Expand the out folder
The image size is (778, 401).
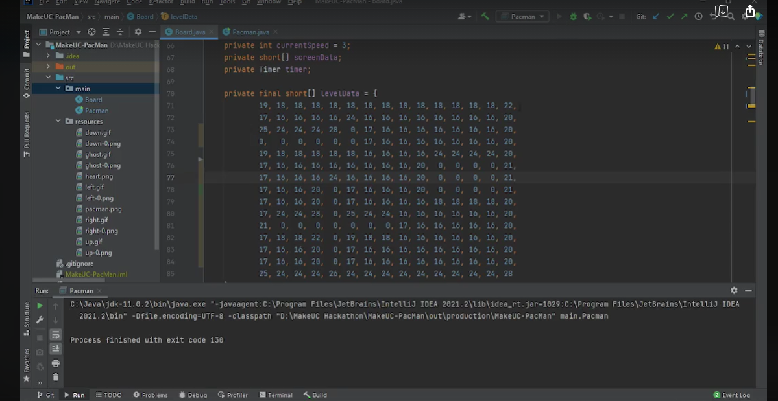[48, 67]
